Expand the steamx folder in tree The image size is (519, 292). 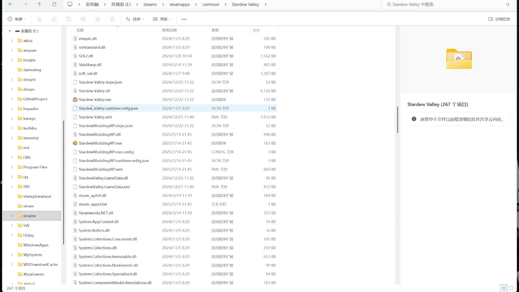(12, 216)
